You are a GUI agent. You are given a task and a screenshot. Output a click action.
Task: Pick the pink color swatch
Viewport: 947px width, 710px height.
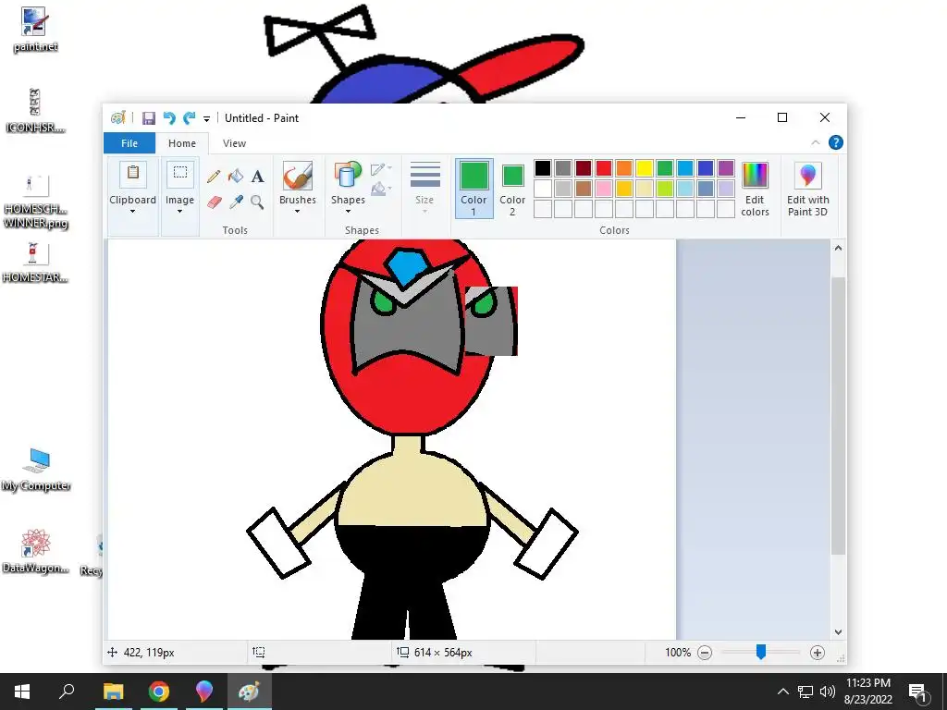[604, 189]
